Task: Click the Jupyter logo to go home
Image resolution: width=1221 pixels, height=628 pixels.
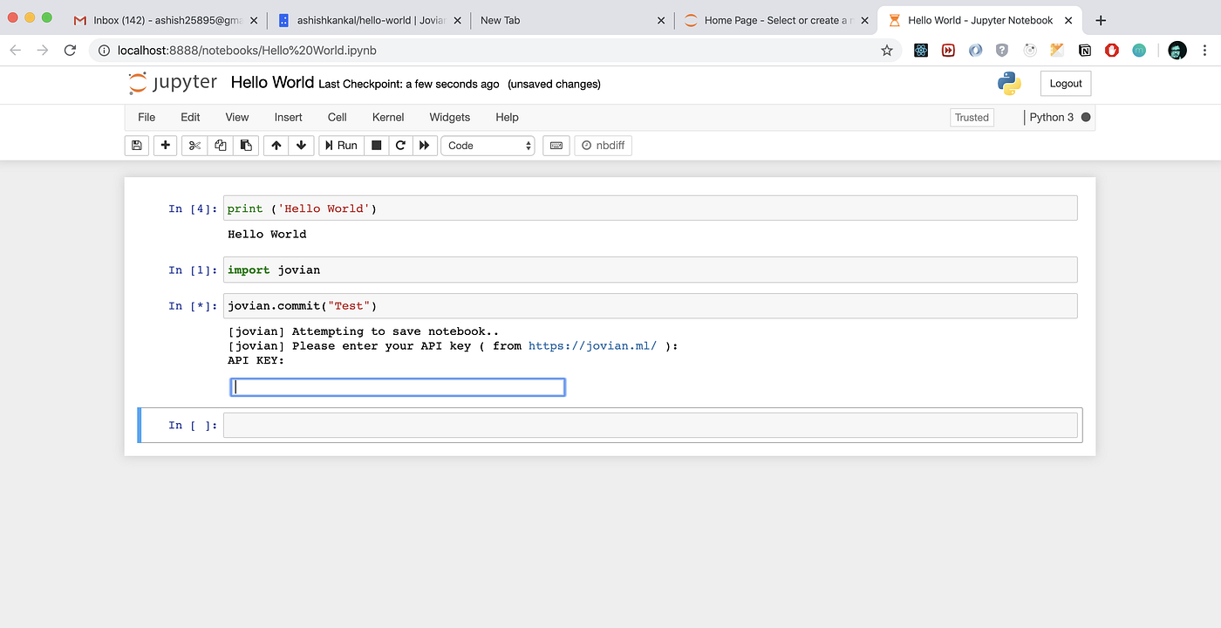Action: (x=172, y=83)
